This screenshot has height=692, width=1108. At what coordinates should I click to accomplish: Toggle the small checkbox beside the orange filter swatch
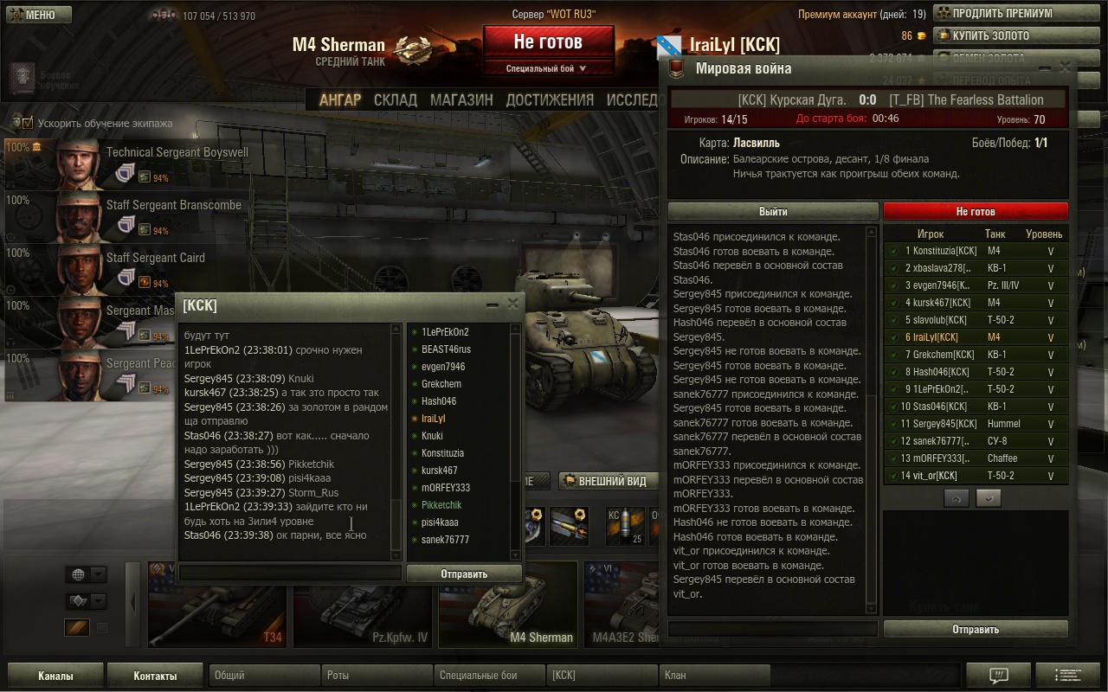pos(102,627)
